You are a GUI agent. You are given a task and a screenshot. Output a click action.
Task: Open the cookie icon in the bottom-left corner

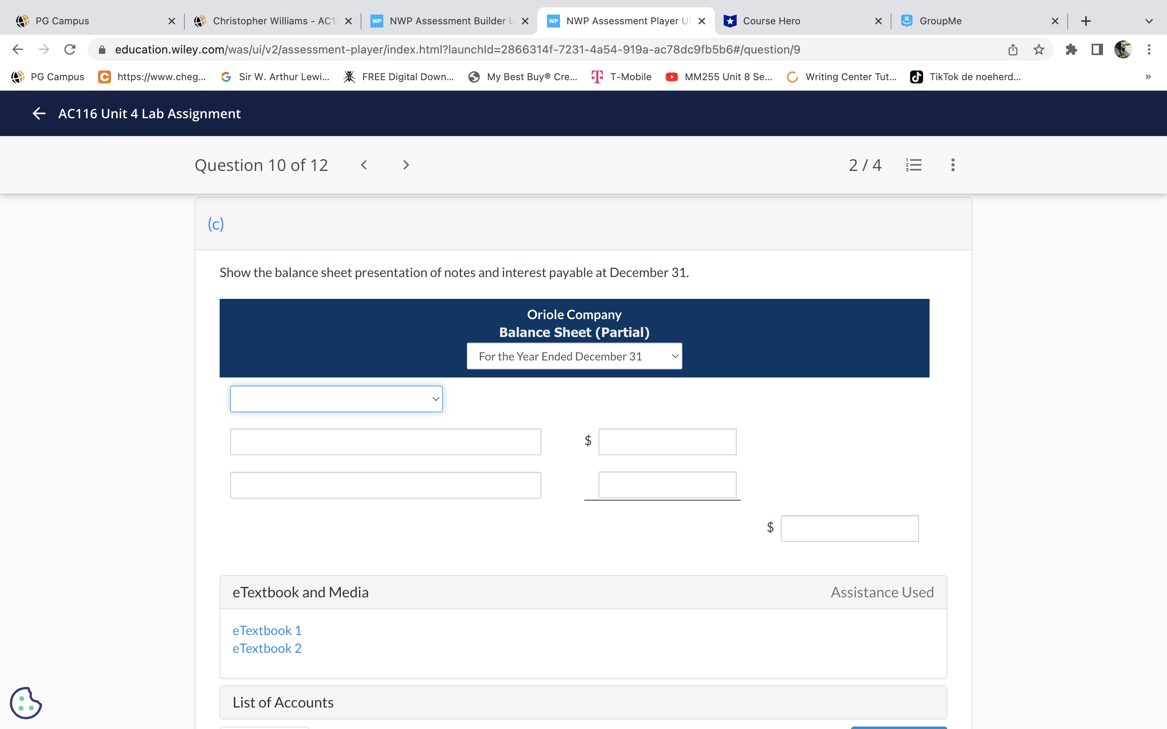[x=26, y=703]
